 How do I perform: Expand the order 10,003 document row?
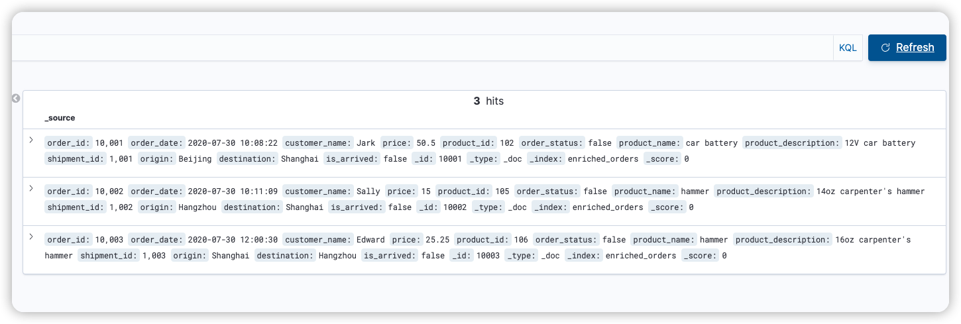31,237
